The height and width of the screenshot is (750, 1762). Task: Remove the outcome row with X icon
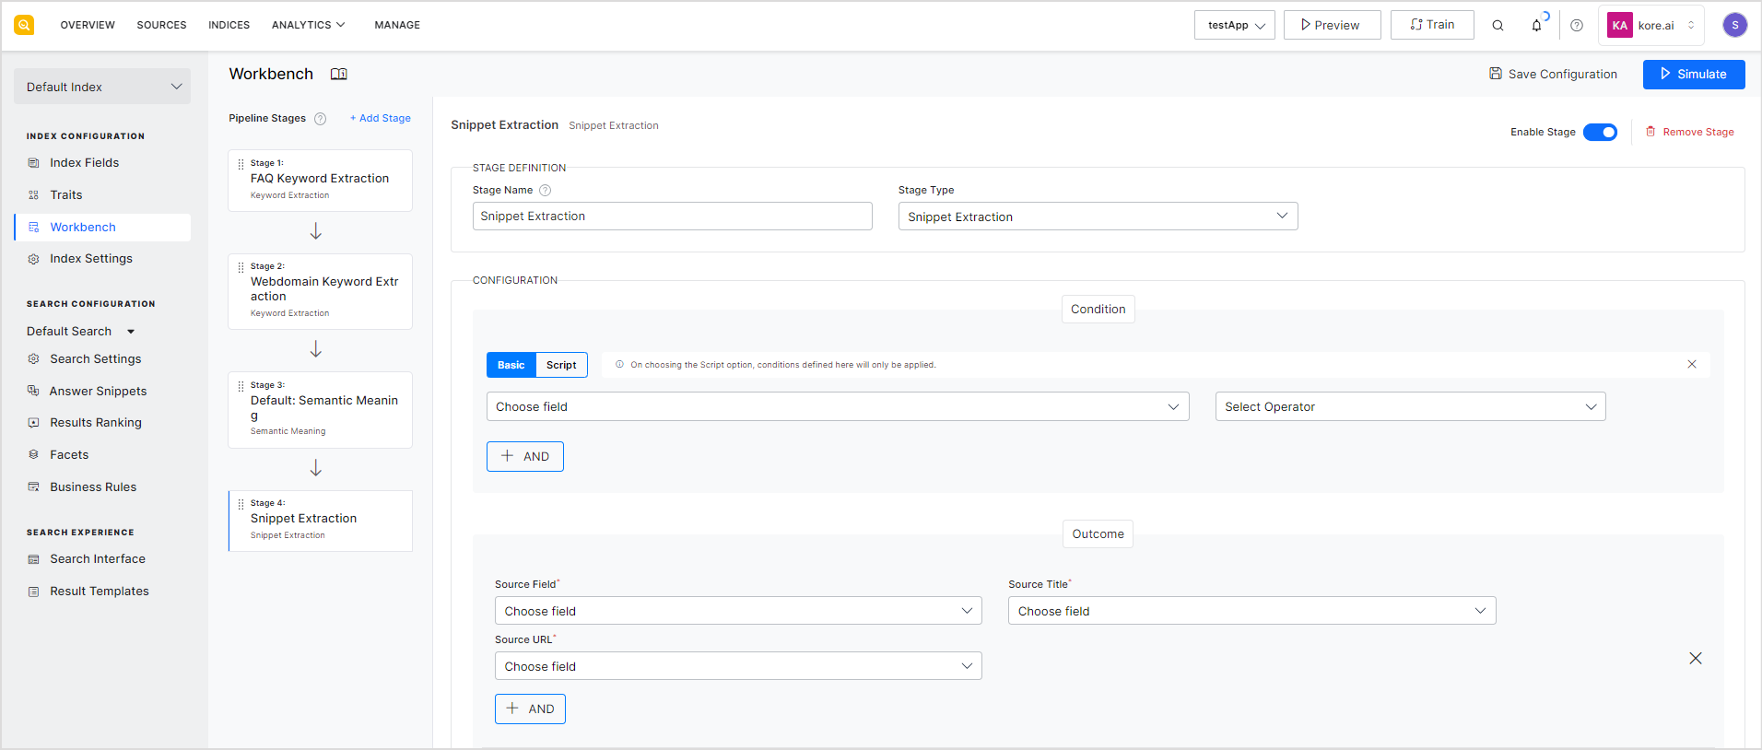point(1696,659)
